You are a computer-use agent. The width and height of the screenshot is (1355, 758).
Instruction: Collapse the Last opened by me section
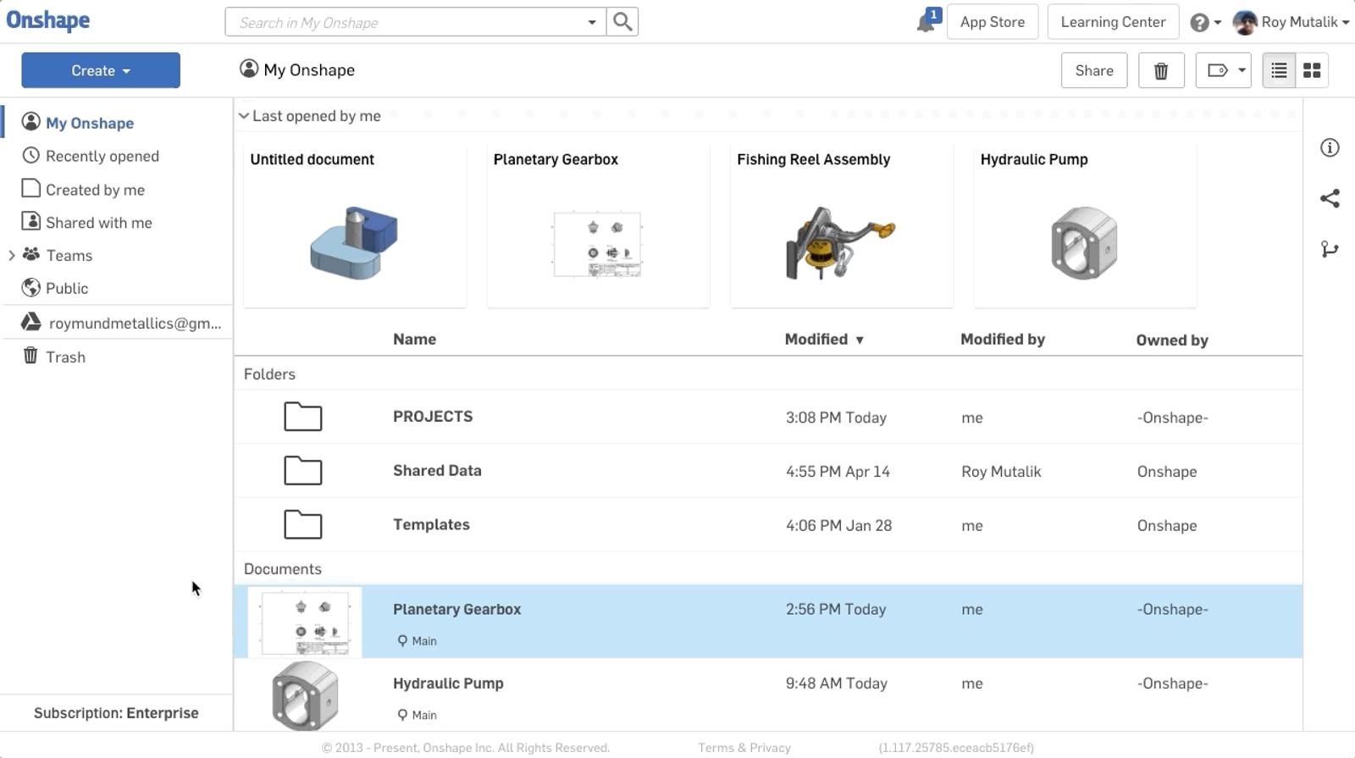click(244, 116)
